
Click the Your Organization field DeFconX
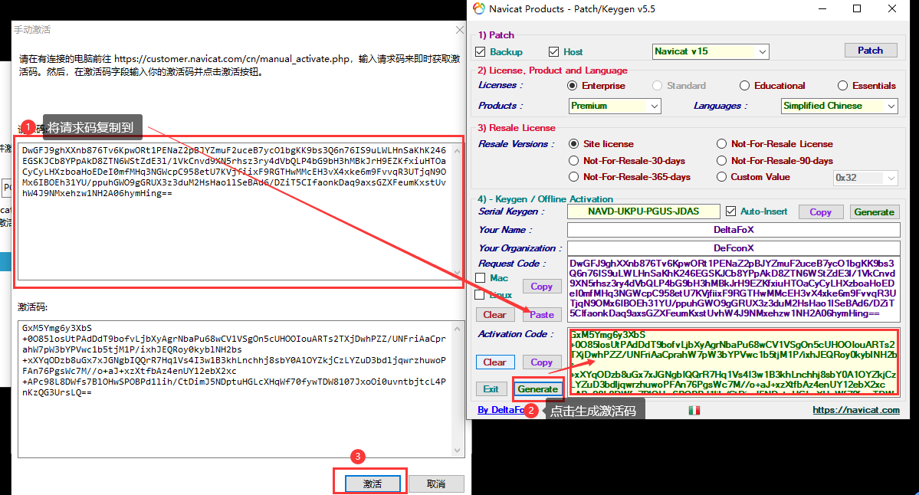734,247
